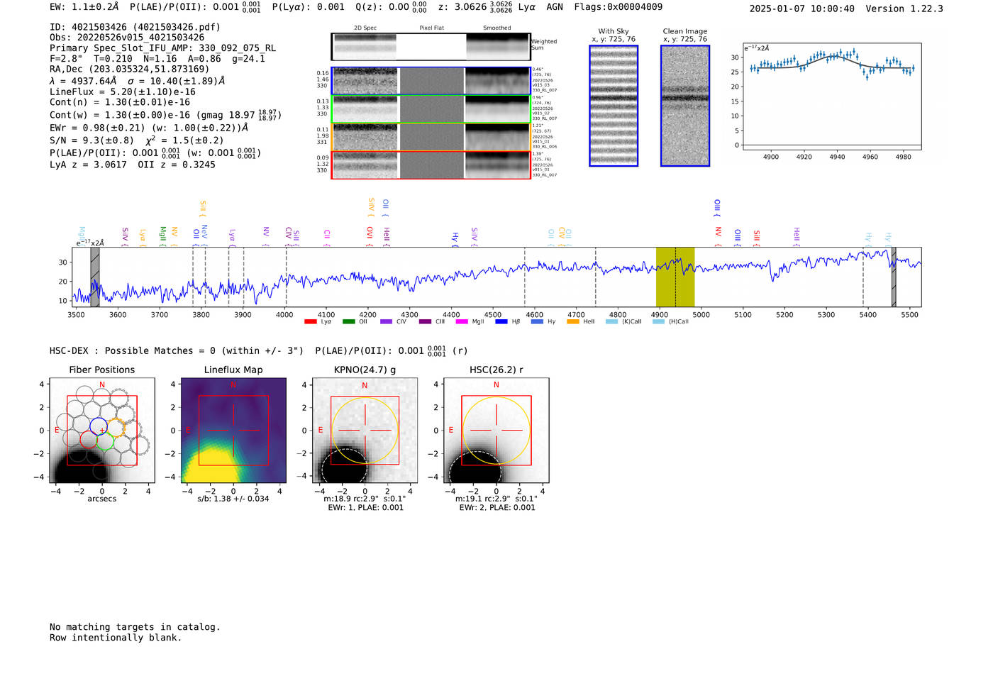
Task: Click the Obs: 20220526v015_4021503426 line
Action: tap(127, 38)
